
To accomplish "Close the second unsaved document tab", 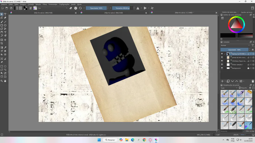I will click(146, 13).
